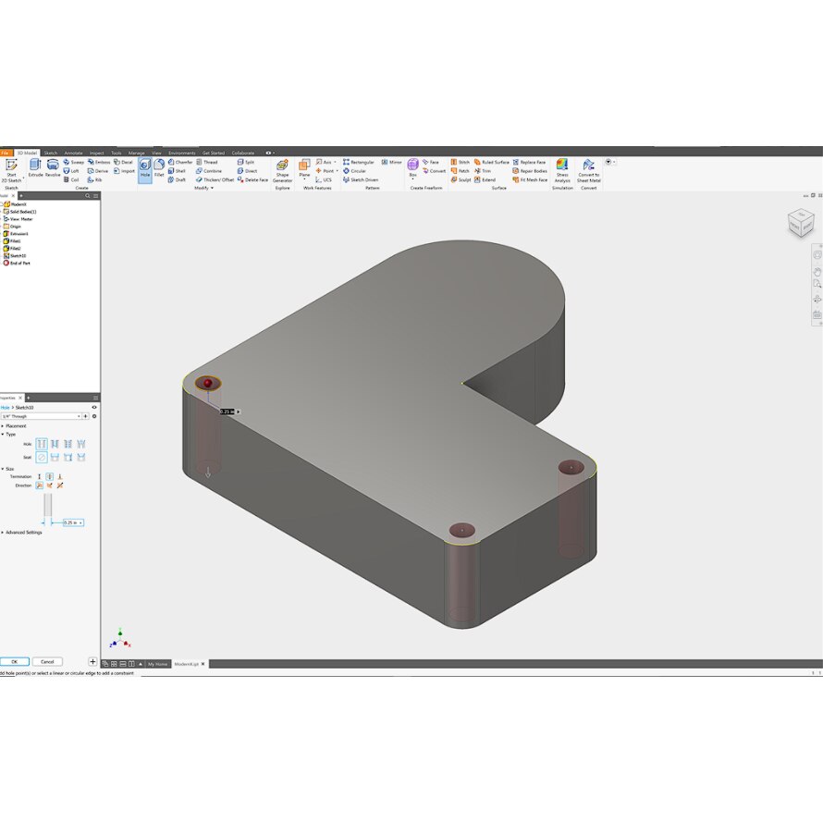The image size is (823, 823).
Task: Click the ViewCube in the viewport
Action: coord(801,223)
